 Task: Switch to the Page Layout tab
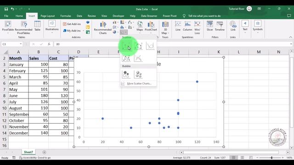point(48,16)
